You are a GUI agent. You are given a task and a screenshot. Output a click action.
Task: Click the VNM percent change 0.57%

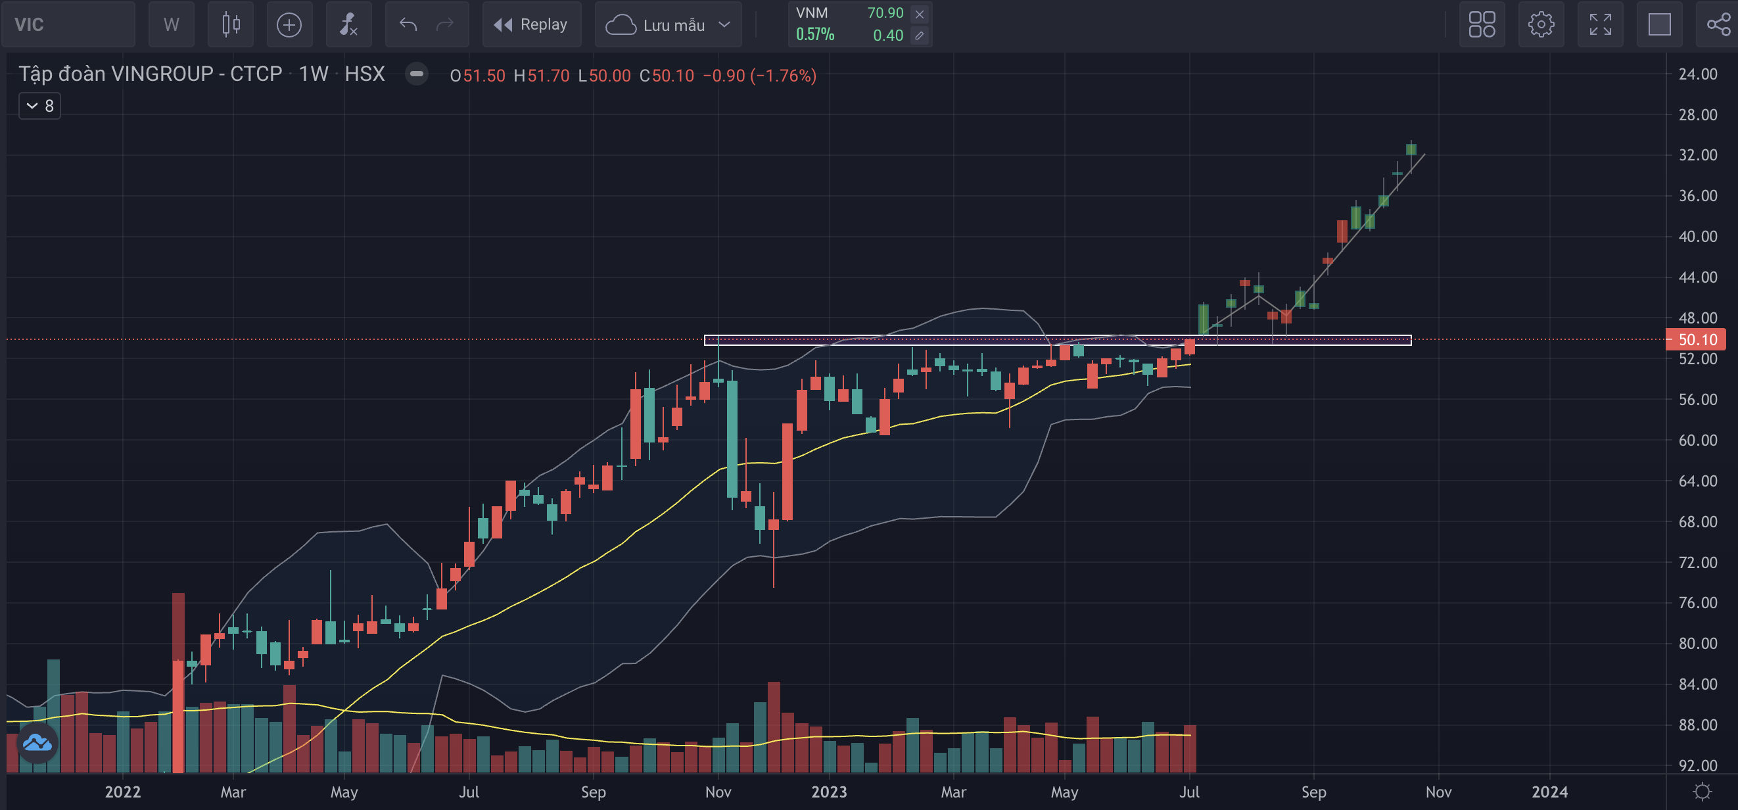click(x=815, y=34)
